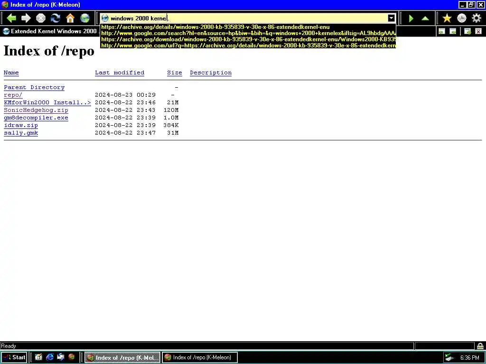The width and height of the screenshot is (486, 364).
Task: Download sally.gmk
Action: [x=21, y=133]
